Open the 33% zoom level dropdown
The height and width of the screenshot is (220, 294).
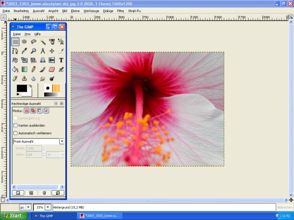48,207
